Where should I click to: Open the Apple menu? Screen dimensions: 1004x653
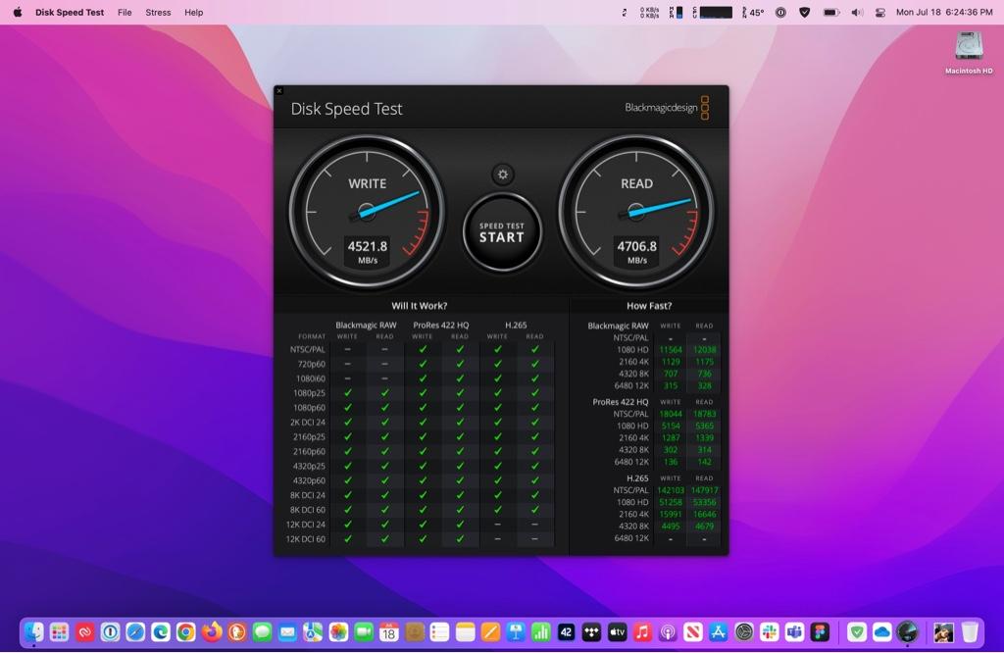pos(18,12)
